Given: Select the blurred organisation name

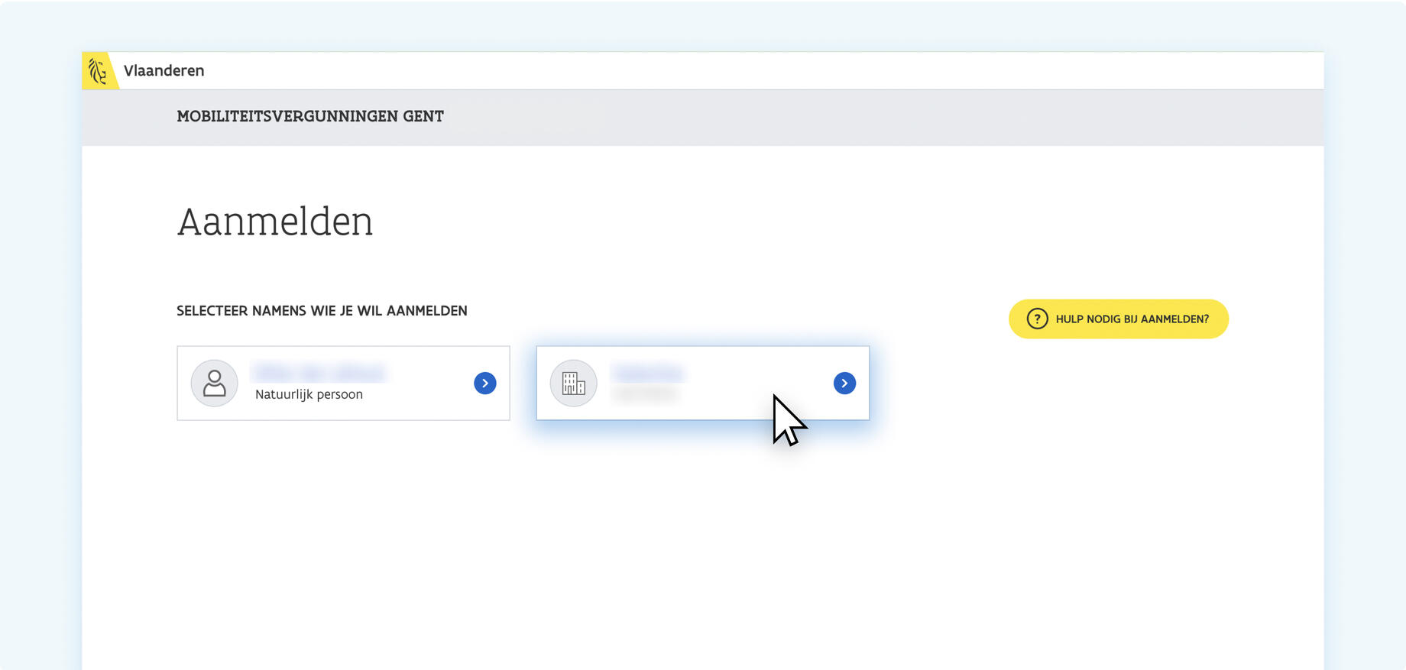Looking at the screenshot, I should pyautogui.click(x=648, y=373).
